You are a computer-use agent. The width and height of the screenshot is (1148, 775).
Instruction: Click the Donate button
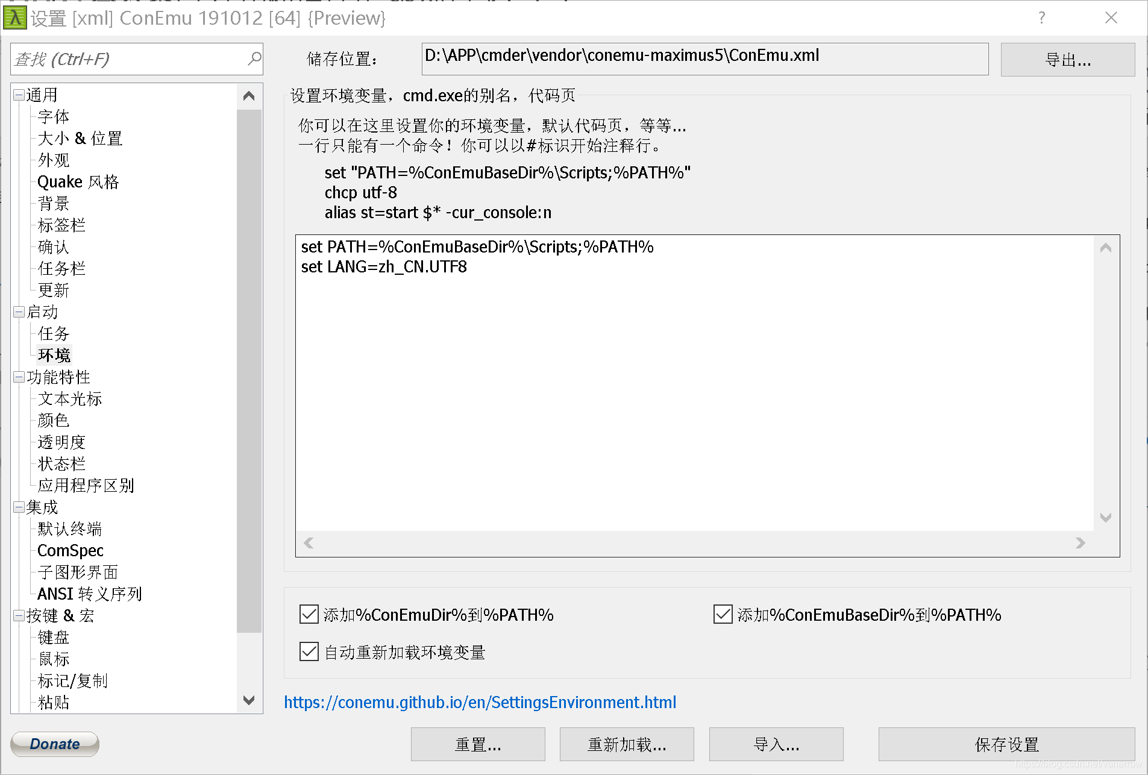(55, 744)
